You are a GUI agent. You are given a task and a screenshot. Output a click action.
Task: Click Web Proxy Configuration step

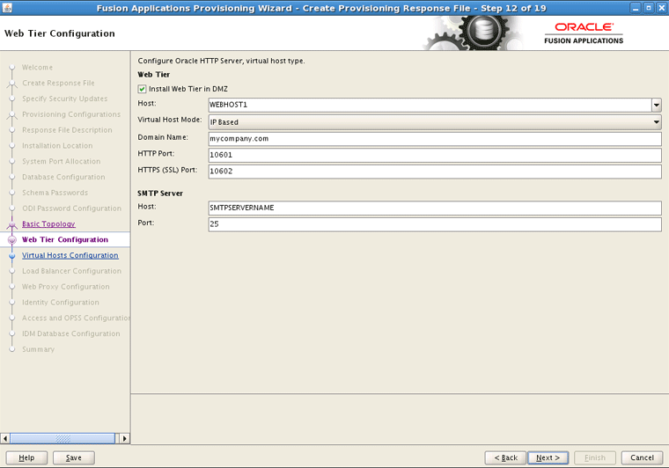click(66, 287)
